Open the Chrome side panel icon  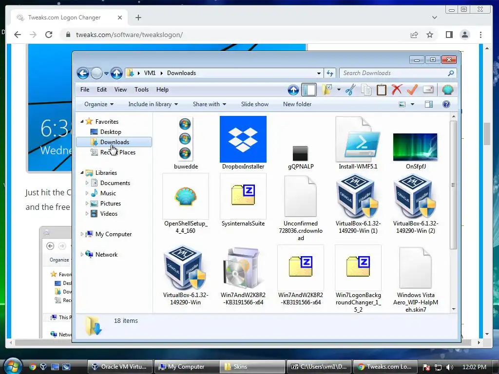tap(449, 35)
